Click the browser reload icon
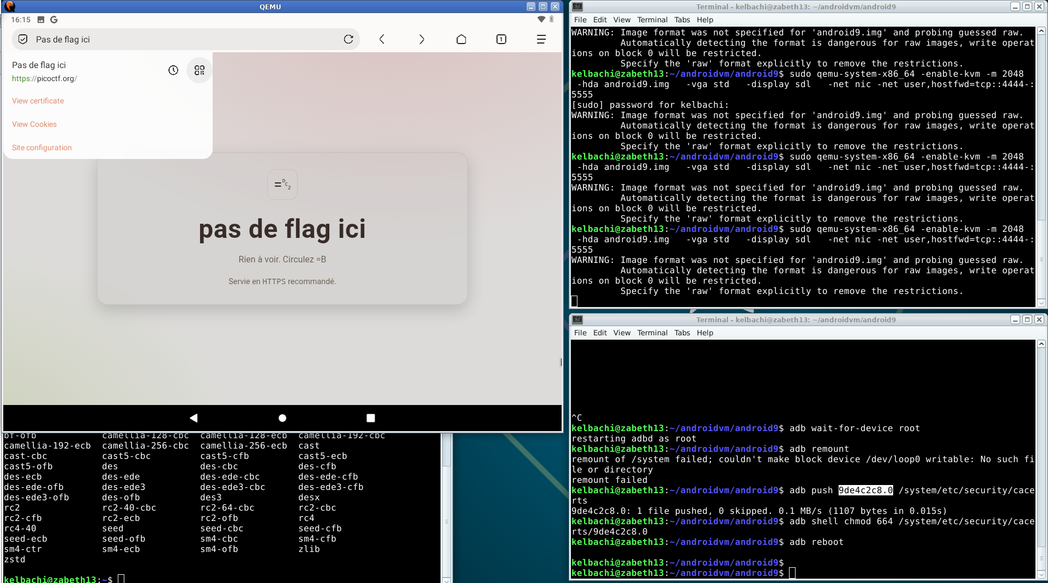Image resolution: width=1048 pixels, height=583 pixels. point(348,39)
